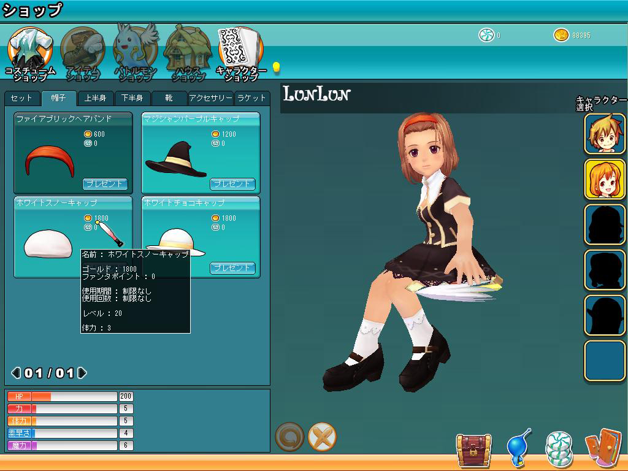This screenshot has height=471, width=628.
Task: Open the Item Shop boot icon
Action: (x=83, y=49)
